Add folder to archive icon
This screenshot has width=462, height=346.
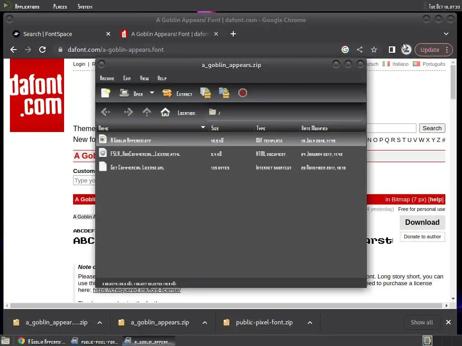tap(224, 93)
